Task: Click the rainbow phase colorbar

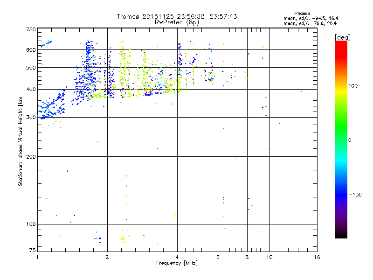Action: pos(341,140)
